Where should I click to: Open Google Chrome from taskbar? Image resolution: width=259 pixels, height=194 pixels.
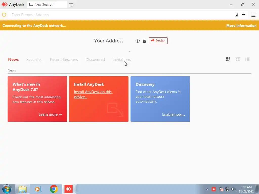pyautogui.click(x=54, y=189)
